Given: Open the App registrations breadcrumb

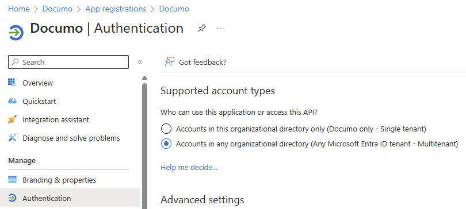Looking at the screenshot, I should pyautogui.click(x=116, y=9).
